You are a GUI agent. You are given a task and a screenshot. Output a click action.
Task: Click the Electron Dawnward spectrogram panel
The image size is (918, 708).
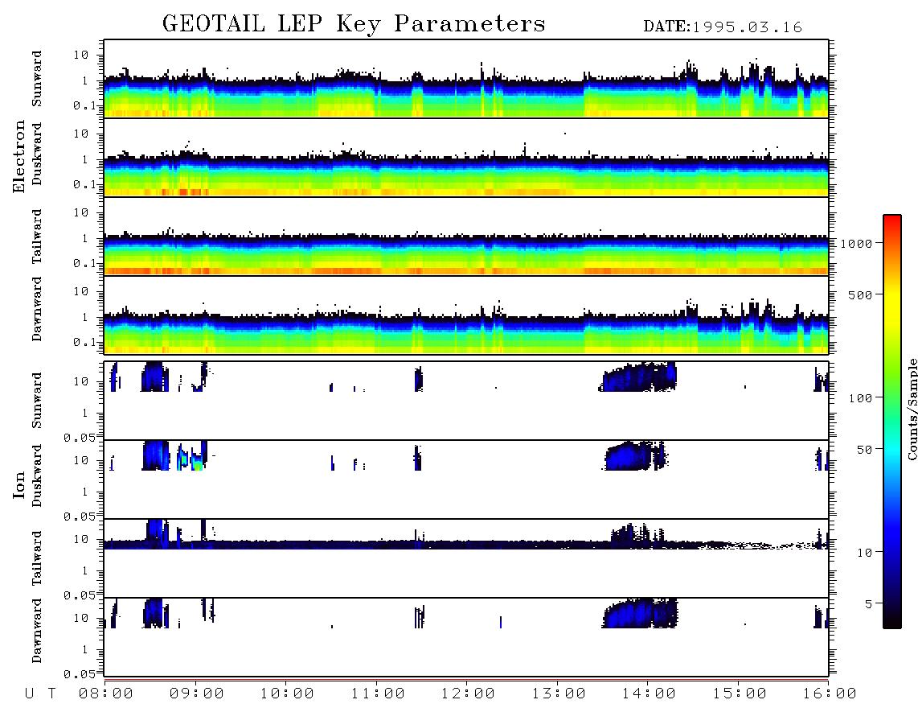466,315
